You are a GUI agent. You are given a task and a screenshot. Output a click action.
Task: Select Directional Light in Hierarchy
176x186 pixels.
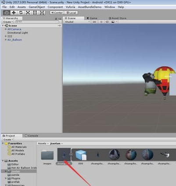point(18,33)
